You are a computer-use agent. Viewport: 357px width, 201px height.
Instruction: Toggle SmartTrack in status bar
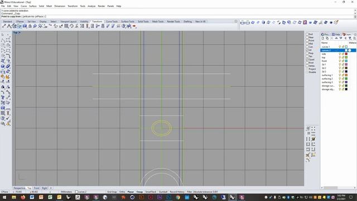[151, 192]
